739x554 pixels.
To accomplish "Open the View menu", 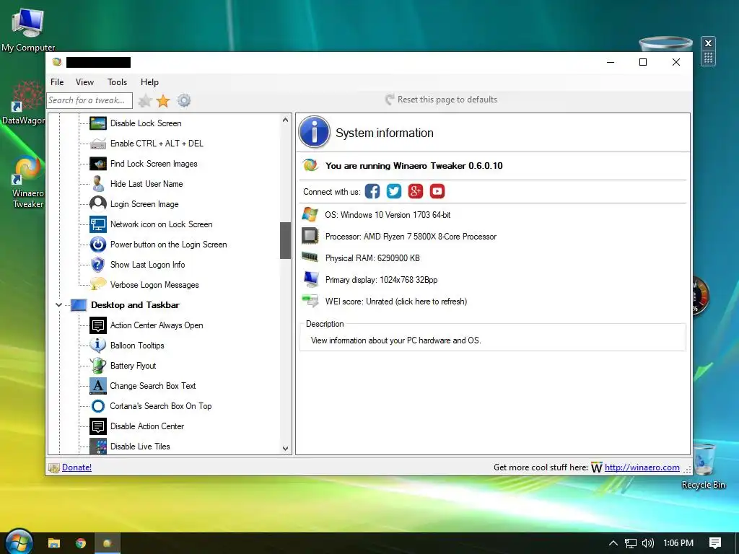I will 85,82.
